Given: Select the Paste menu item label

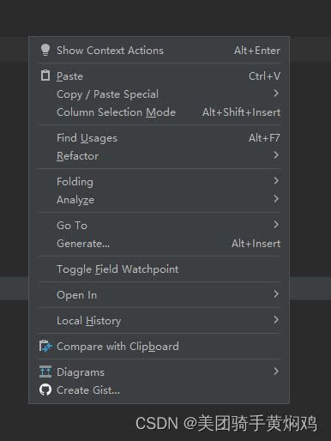Looking at the screenshot, I should (x=69, y=76).
